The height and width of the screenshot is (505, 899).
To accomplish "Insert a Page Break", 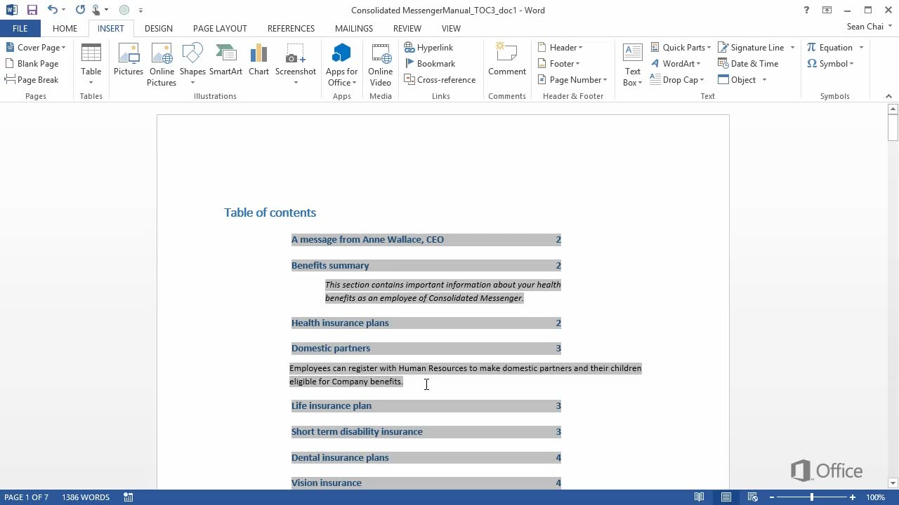I will [x=32, y=79].
